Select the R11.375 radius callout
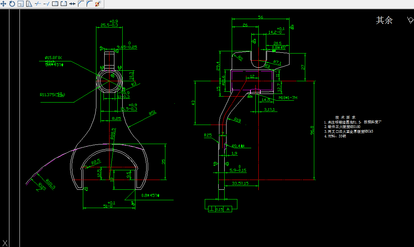414x247 pixels. pos(52,95)
